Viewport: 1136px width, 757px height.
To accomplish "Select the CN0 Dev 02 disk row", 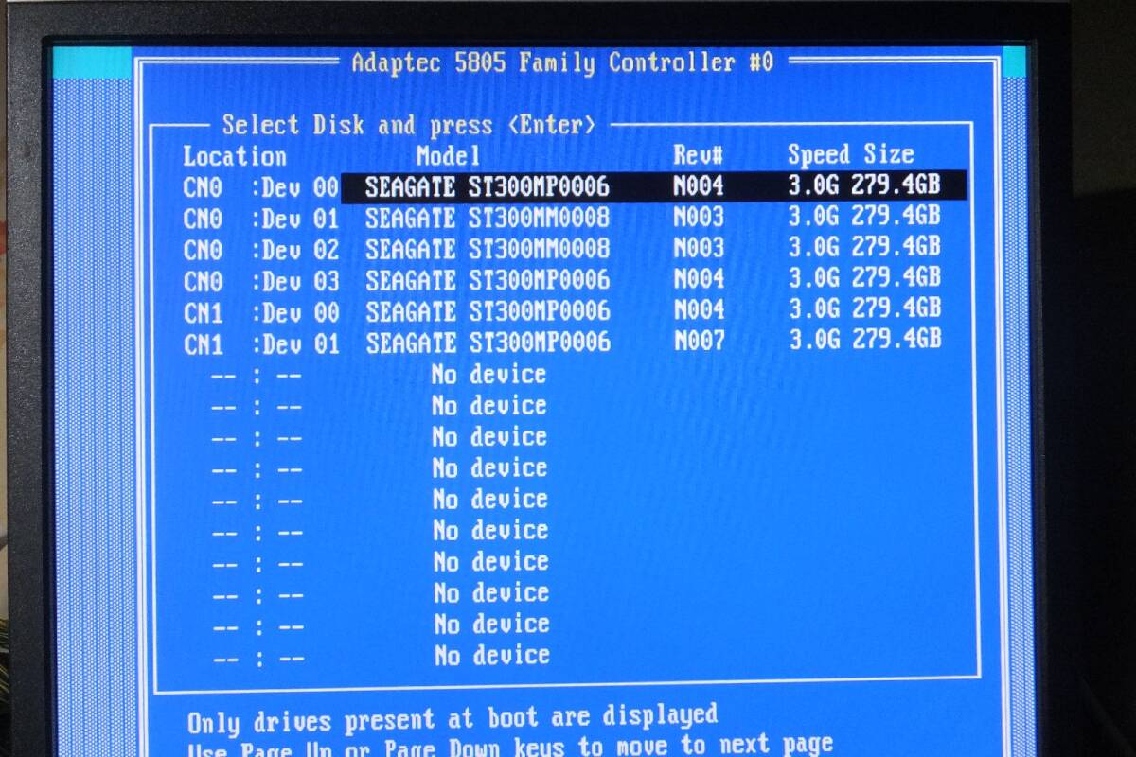I will coord(562,249).
